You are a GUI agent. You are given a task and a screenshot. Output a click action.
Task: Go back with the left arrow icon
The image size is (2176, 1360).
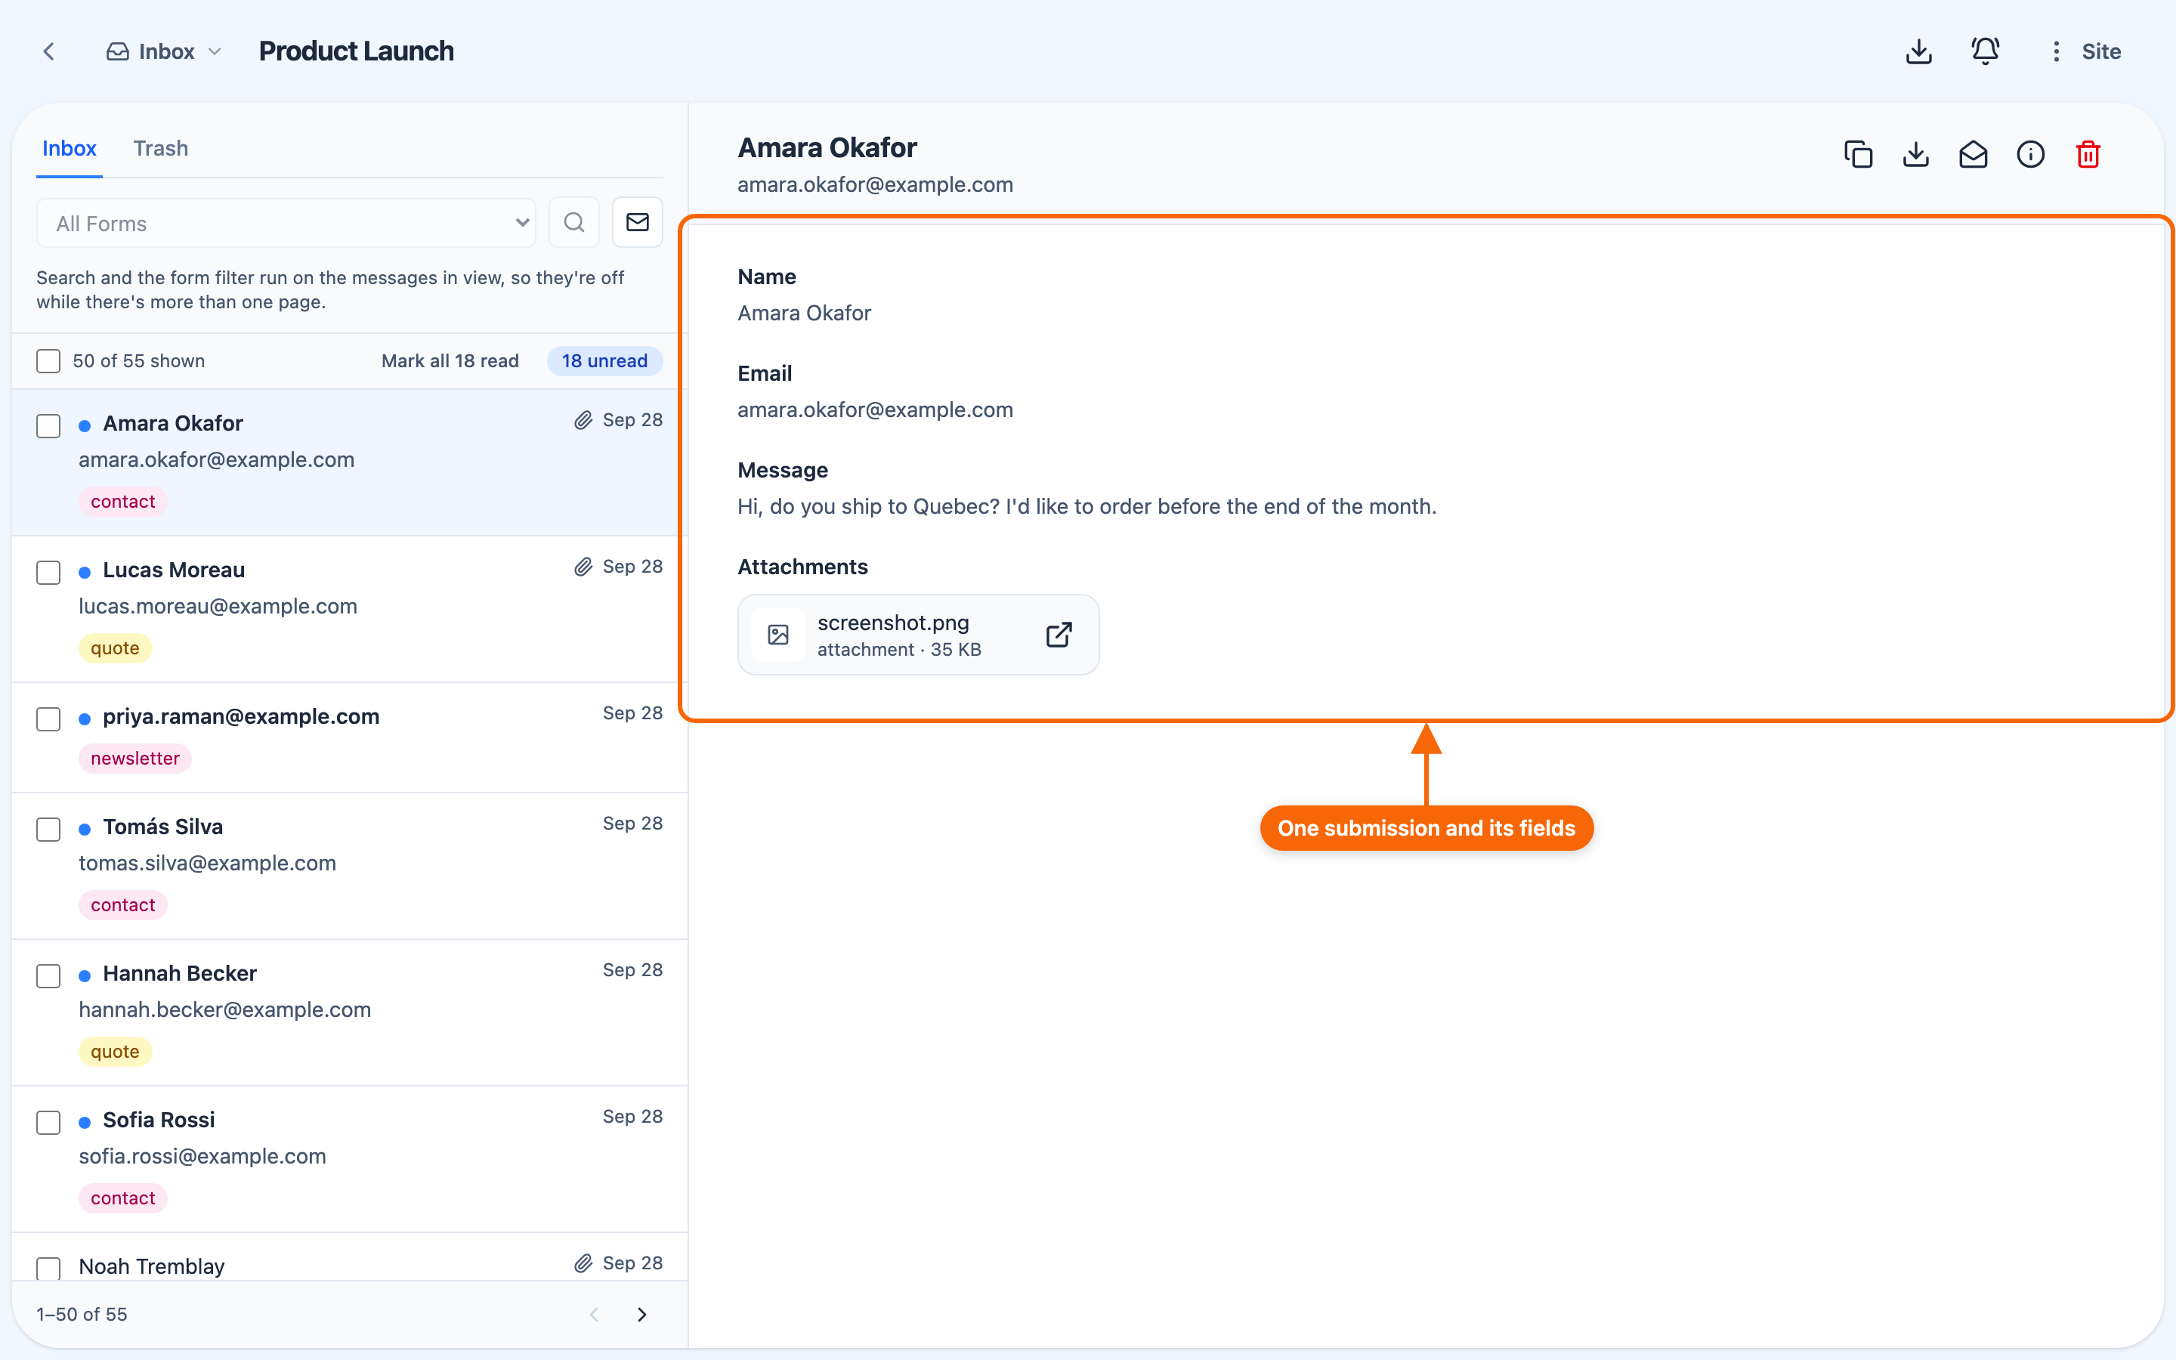[x=49, y=51]
